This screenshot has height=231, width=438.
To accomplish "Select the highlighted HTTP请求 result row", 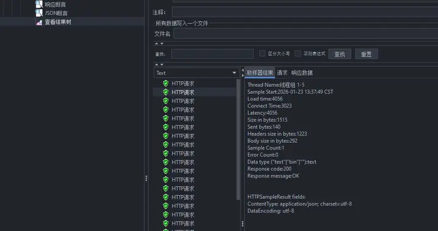I will pos(195,92).
